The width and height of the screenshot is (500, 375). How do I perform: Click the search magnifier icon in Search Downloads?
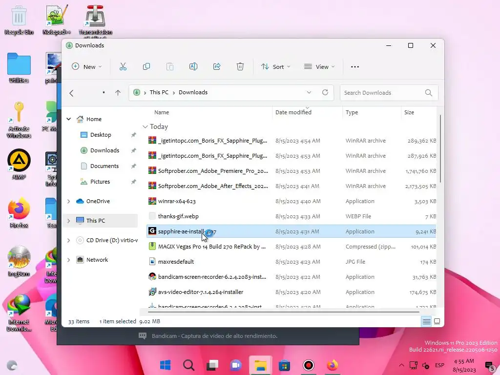pyautogui.click(x=429, y=93)
